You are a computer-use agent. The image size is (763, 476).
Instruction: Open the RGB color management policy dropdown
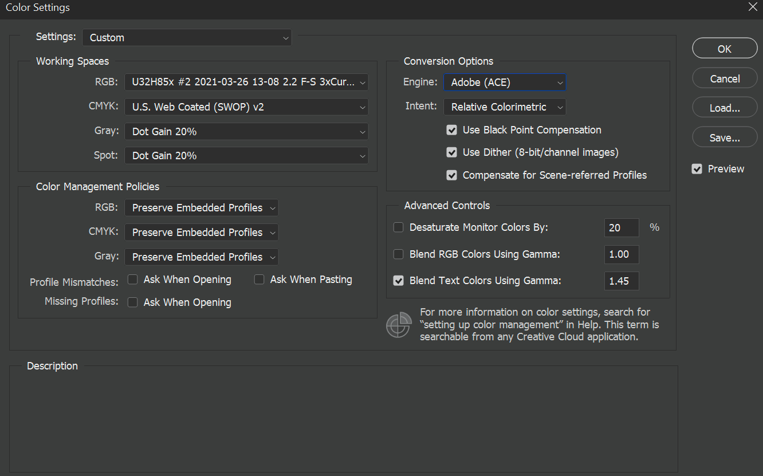(x=201, y=207)
